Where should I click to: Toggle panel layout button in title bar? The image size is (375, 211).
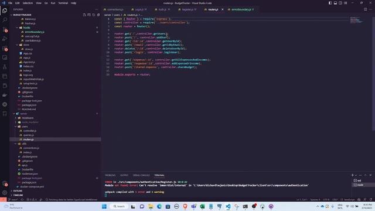point(335,3)
